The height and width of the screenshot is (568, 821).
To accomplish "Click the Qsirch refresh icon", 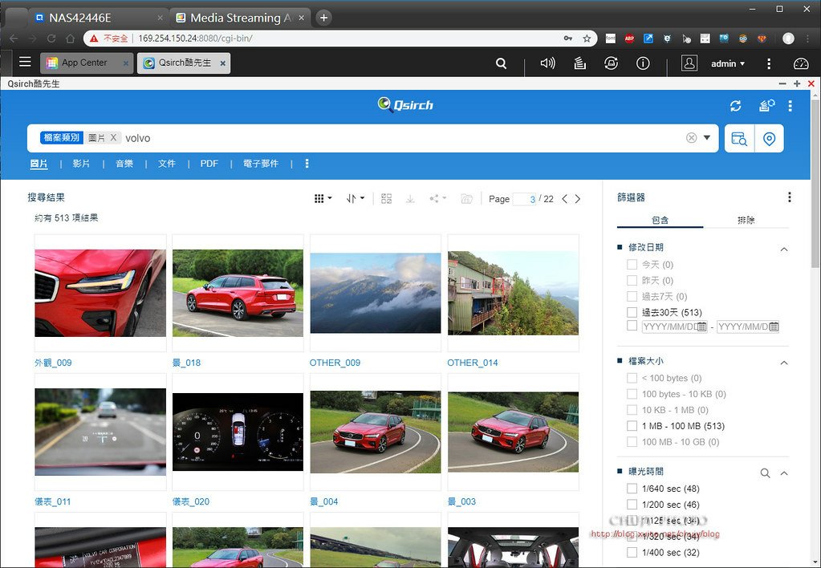I will (x=736, y=106).
